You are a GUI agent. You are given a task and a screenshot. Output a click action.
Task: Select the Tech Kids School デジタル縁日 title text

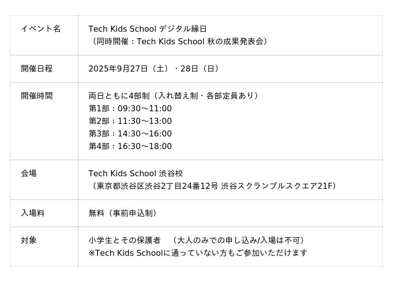point(147,29)
